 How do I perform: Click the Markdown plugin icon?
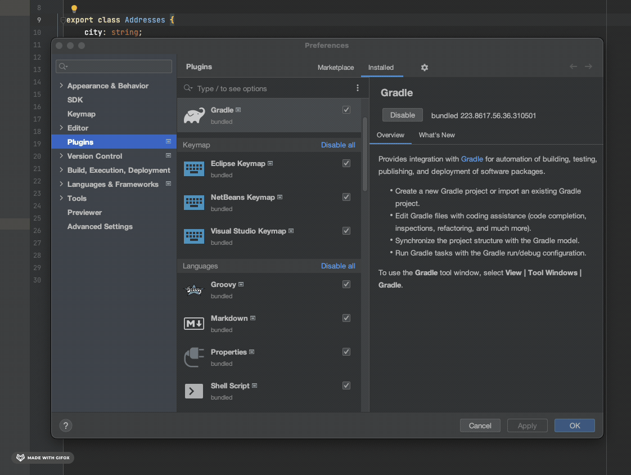(194, 324)
